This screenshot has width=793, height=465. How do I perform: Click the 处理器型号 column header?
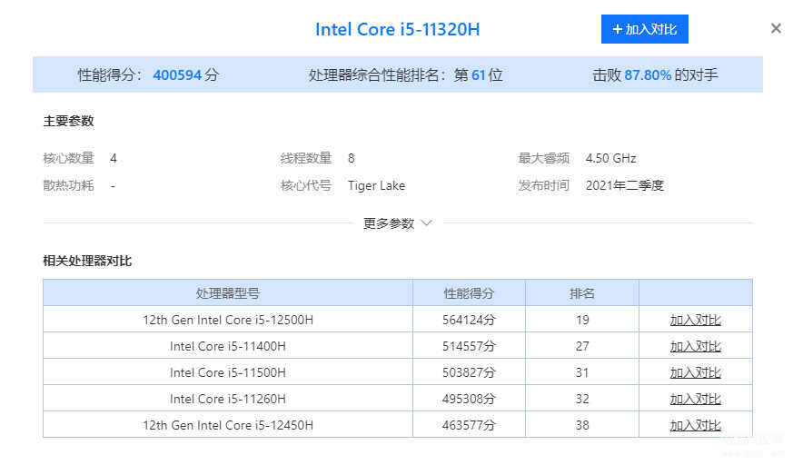[x=228, y=293]
